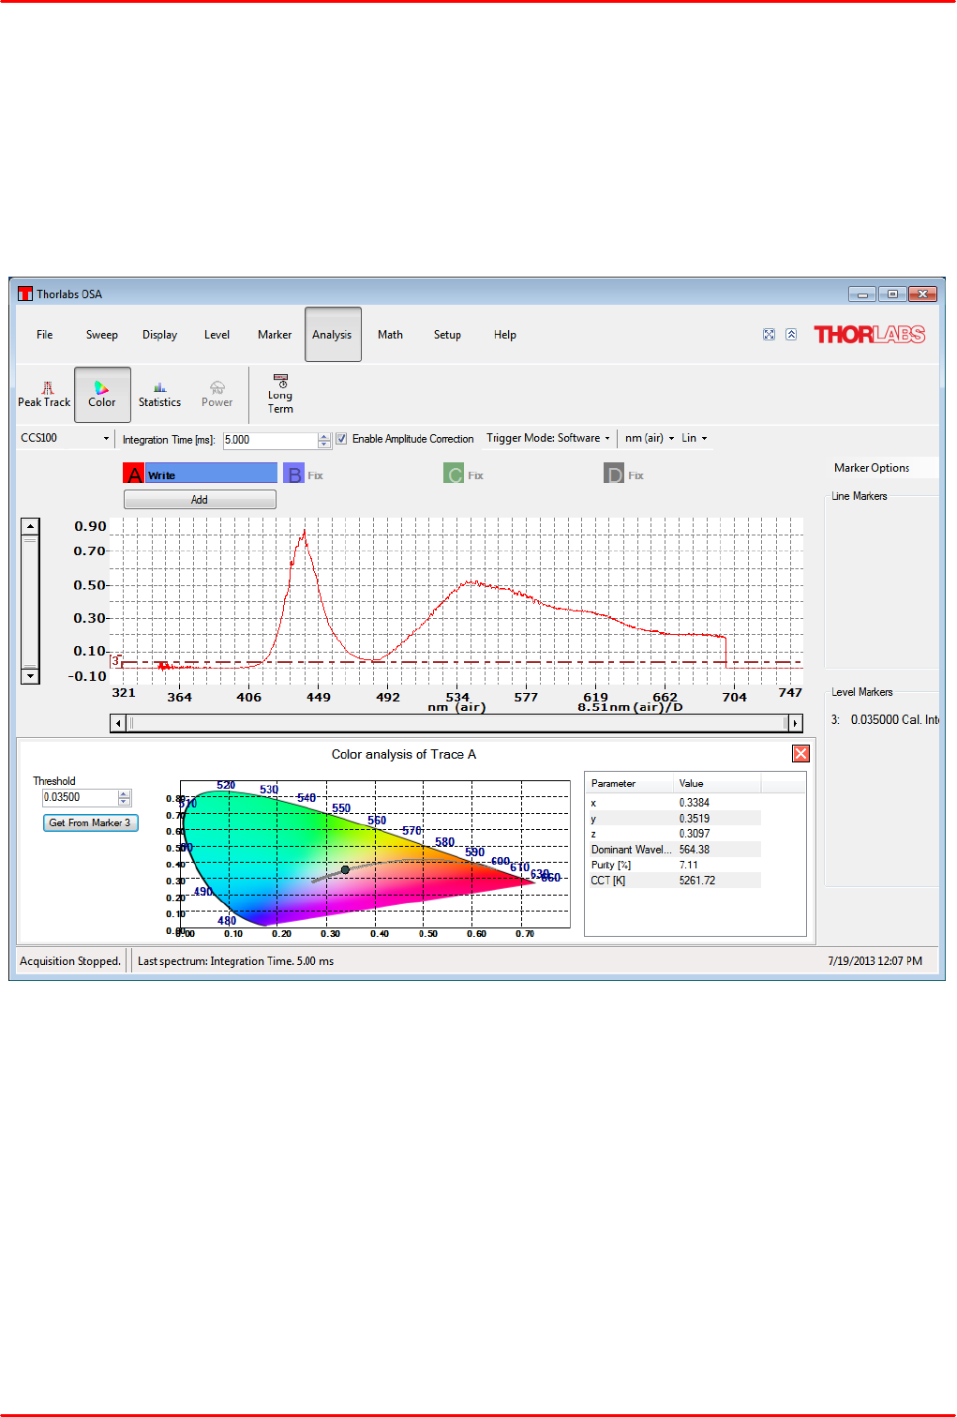Select the Purity [%] row 7.11
Screen dimensions: 957x1417
click(x=674, y=865)
